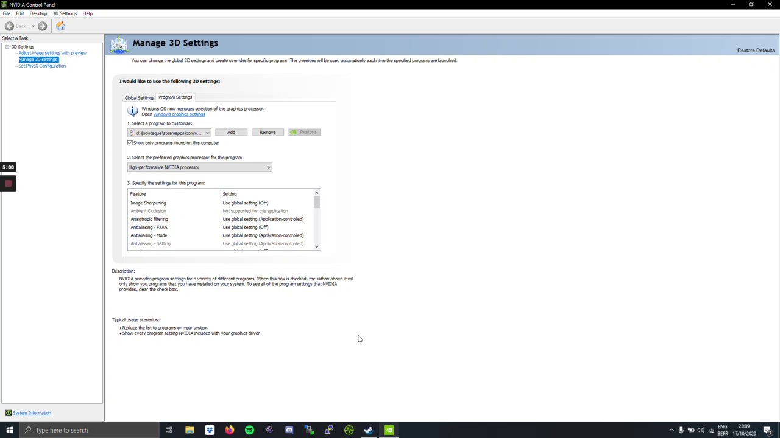The width and height of the screenshot is (780, 438).
Task: Select the Anisotropic filtering row
Action: [220, 219]
